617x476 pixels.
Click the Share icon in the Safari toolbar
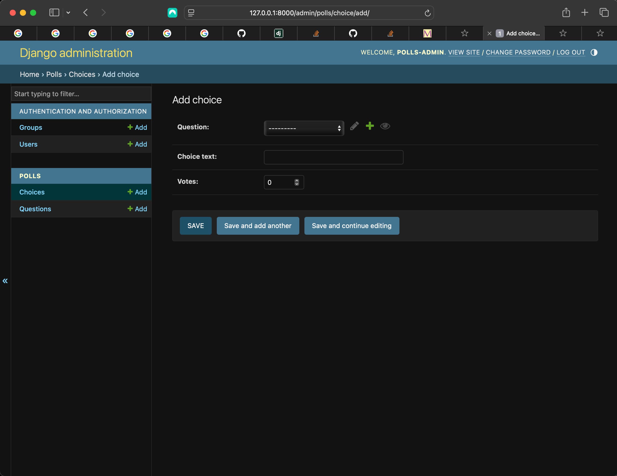(566, 13)
